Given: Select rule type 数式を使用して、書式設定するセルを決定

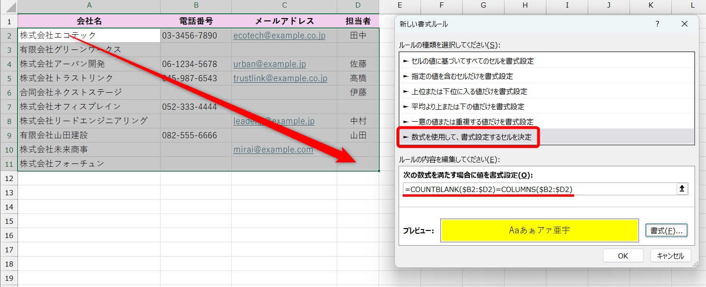Looking at the screenshot, I should [x=469, y=137].
